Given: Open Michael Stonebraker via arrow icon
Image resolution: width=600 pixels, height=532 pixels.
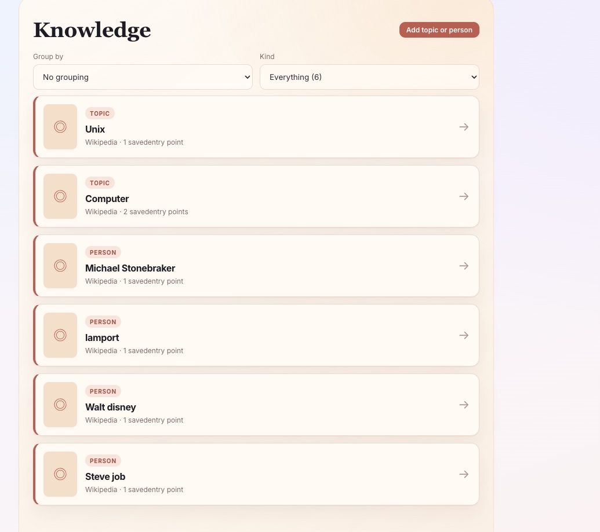Looking at the screenshot, I should pos(464,266).
